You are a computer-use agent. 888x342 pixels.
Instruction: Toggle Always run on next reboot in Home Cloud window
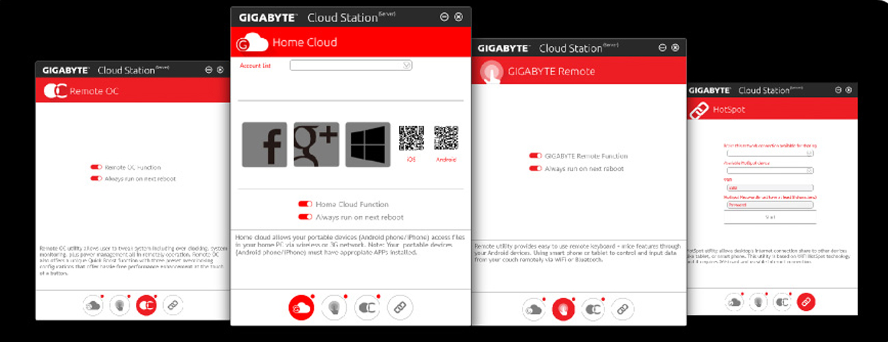pos(305,217)
